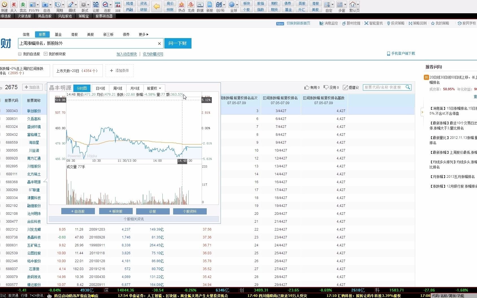Click the +自选股 button in popup
The height and width of the screenshot is (298, 477).
(78, 211)
